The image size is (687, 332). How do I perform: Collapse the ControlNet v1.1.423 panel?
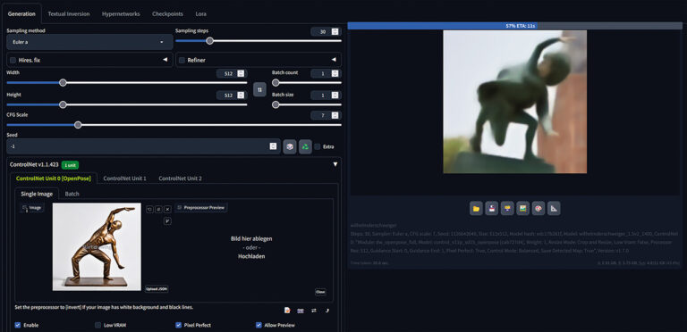[335, 164]
